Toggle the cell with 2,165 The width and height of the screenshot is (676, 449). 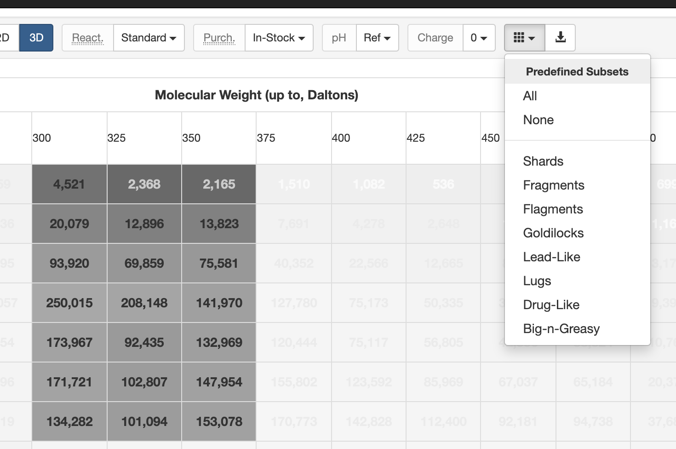click(x=219, y=184)
